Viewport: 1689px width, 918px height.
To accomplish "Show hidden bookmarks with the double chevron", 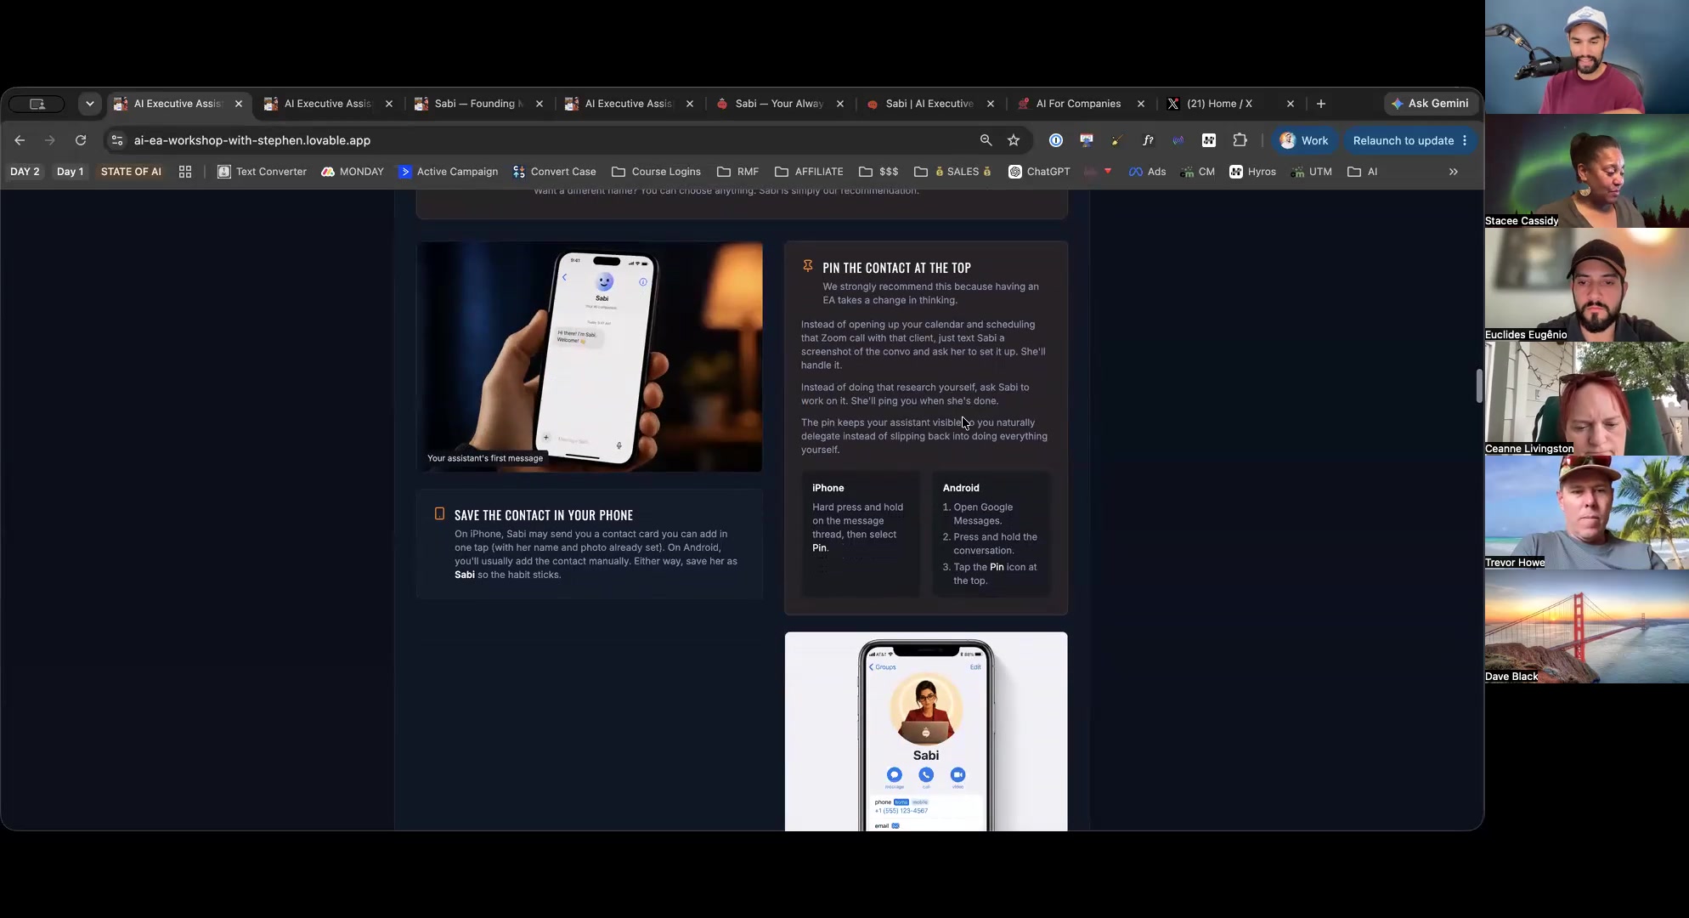I will (1454, 172).
